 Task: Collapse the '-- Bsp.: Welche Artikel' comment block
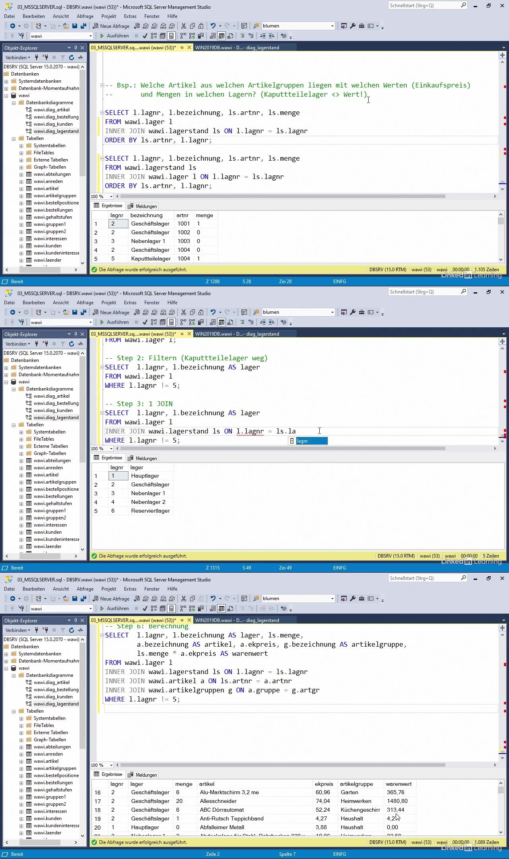point(102,85)
